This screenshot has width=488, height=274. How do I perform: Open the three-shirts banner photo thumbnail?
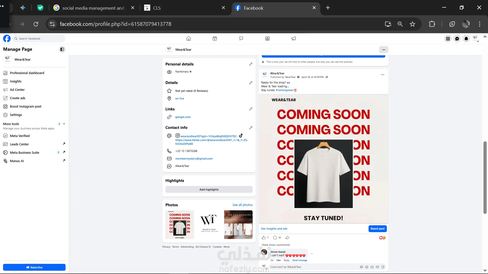point(238,225)
